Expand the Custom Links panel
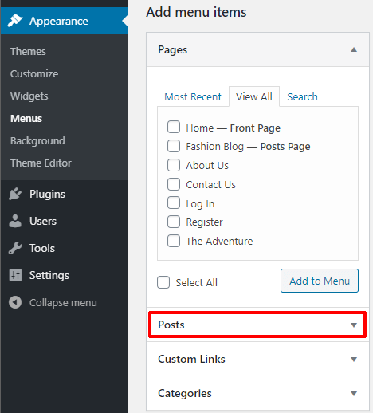Screen dimensions: 373x413 click(x=257, y=359)
